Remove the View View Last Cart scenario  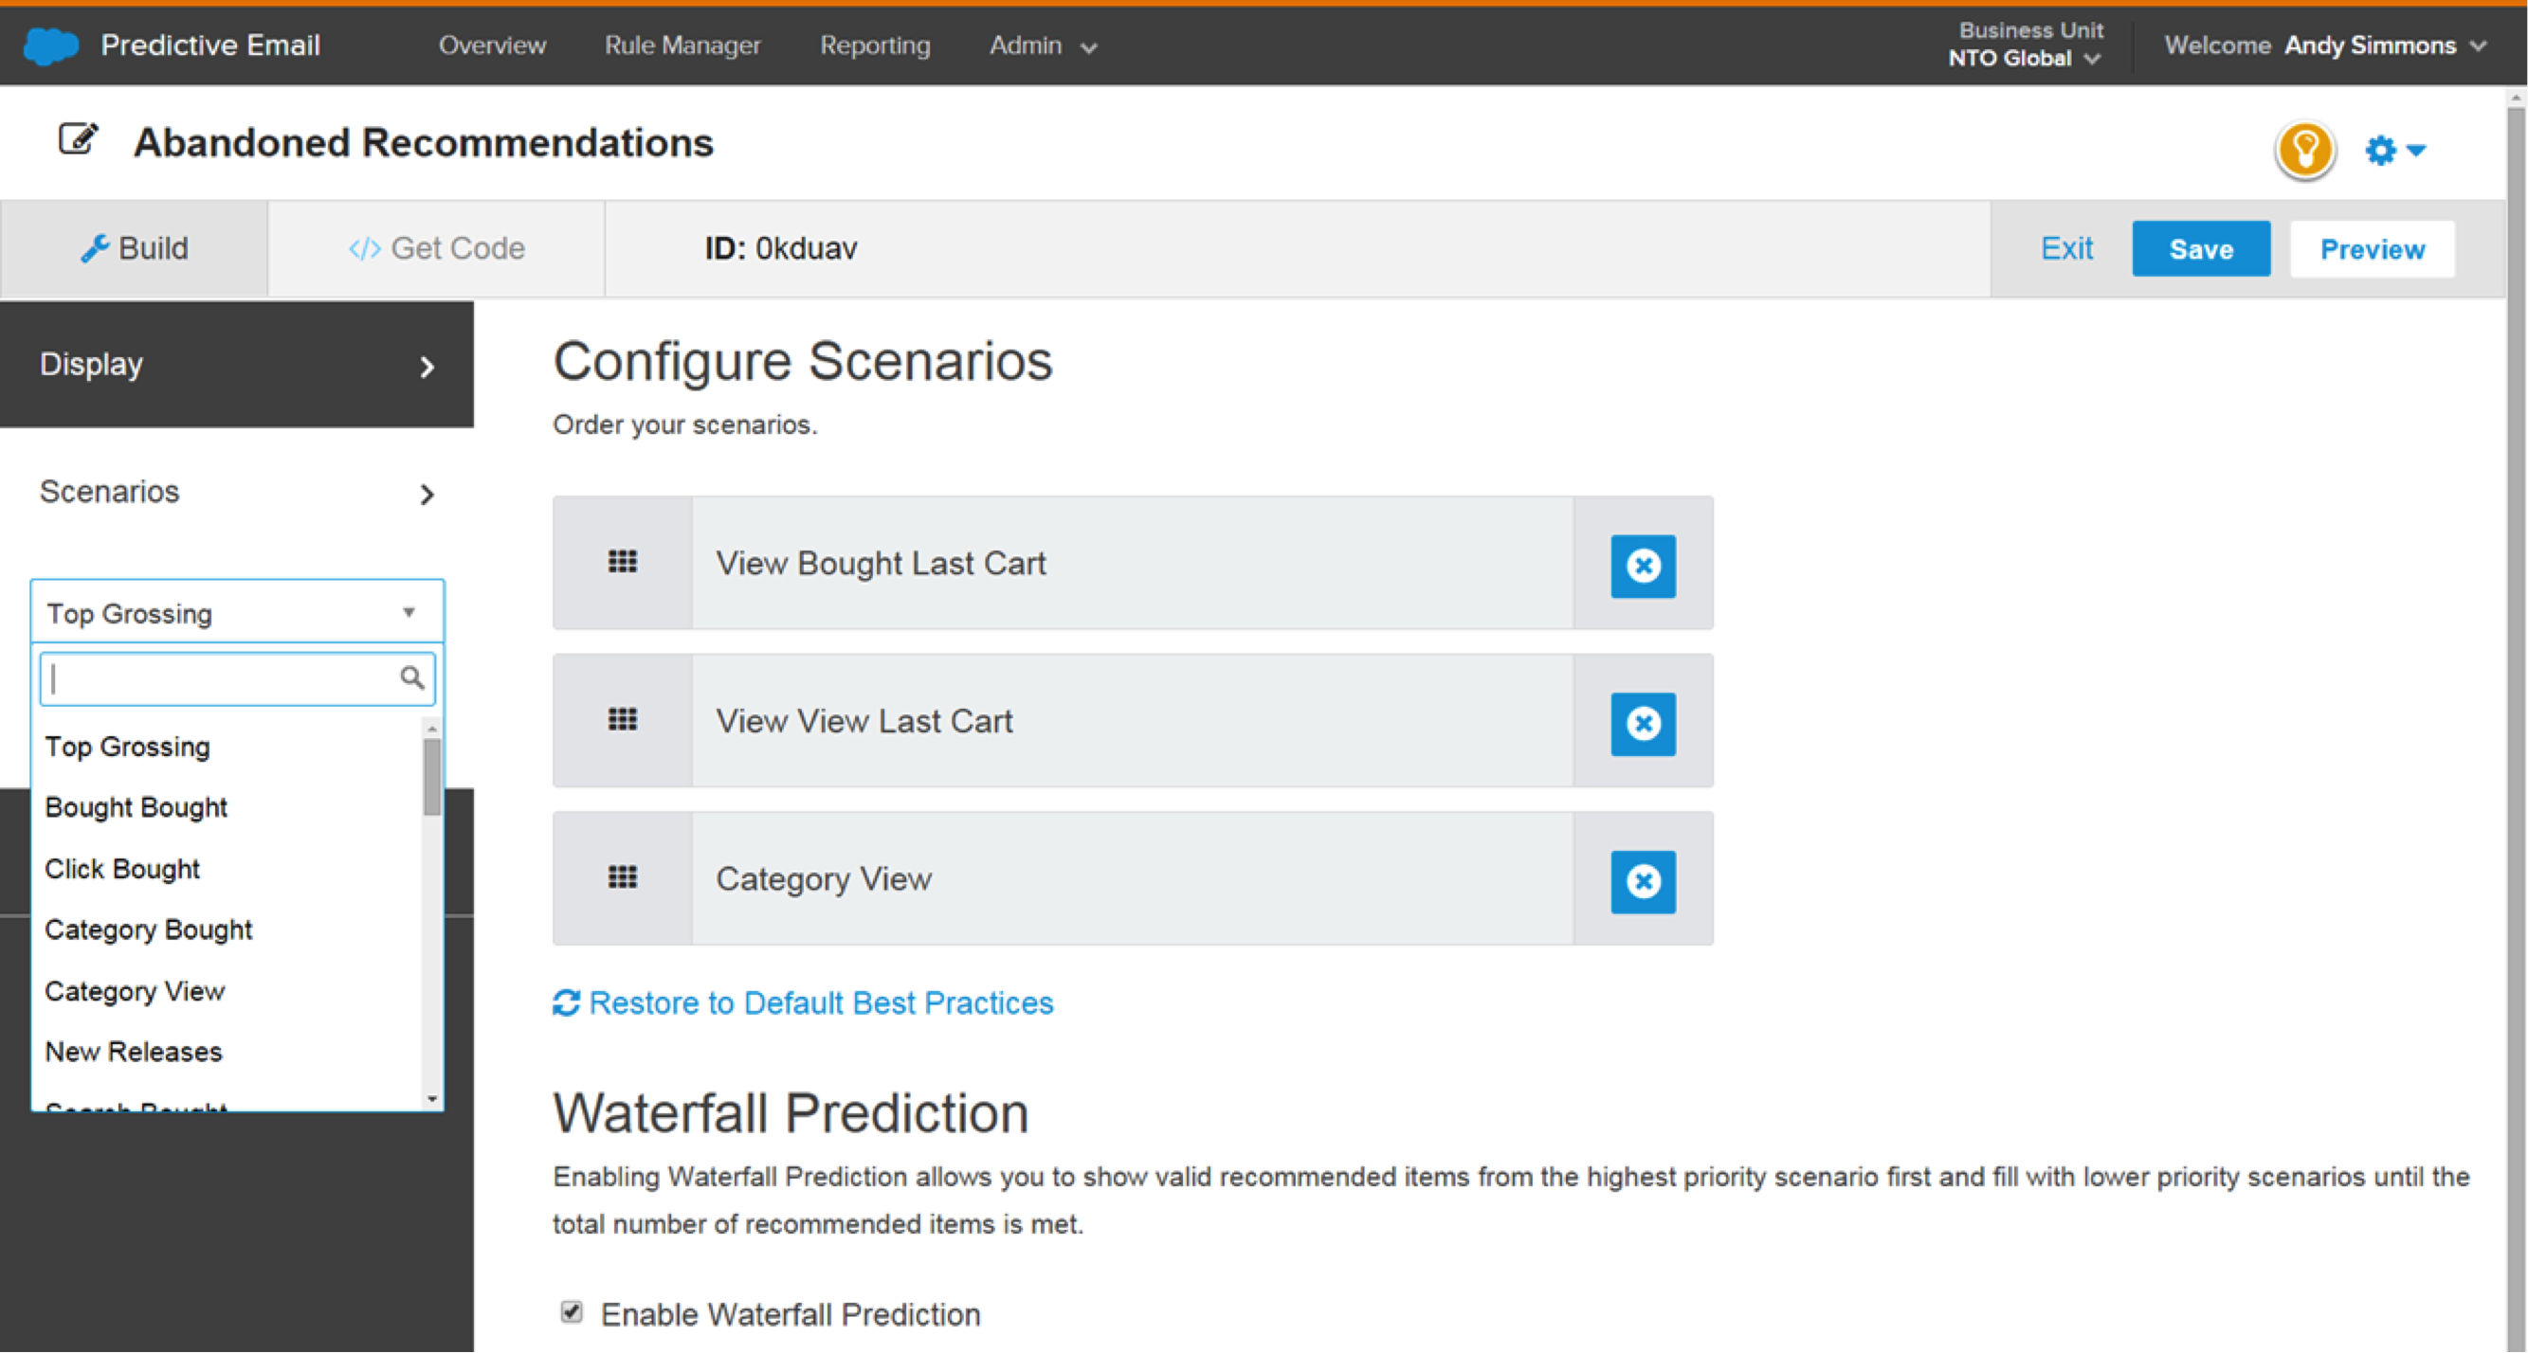1642,723
